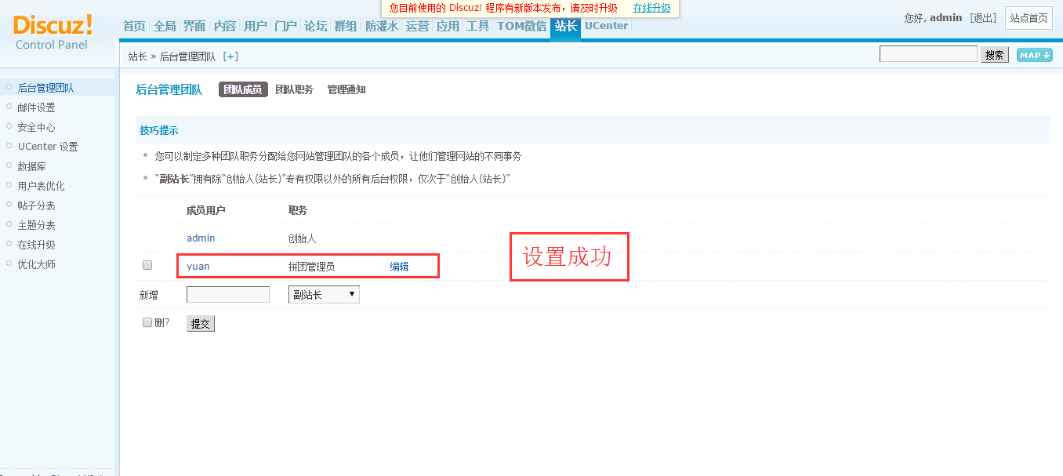The height and width of the screenshot is (476, 1063).
Task: Enable the 删? delete checkbox
Action: [x=147, y=322]
